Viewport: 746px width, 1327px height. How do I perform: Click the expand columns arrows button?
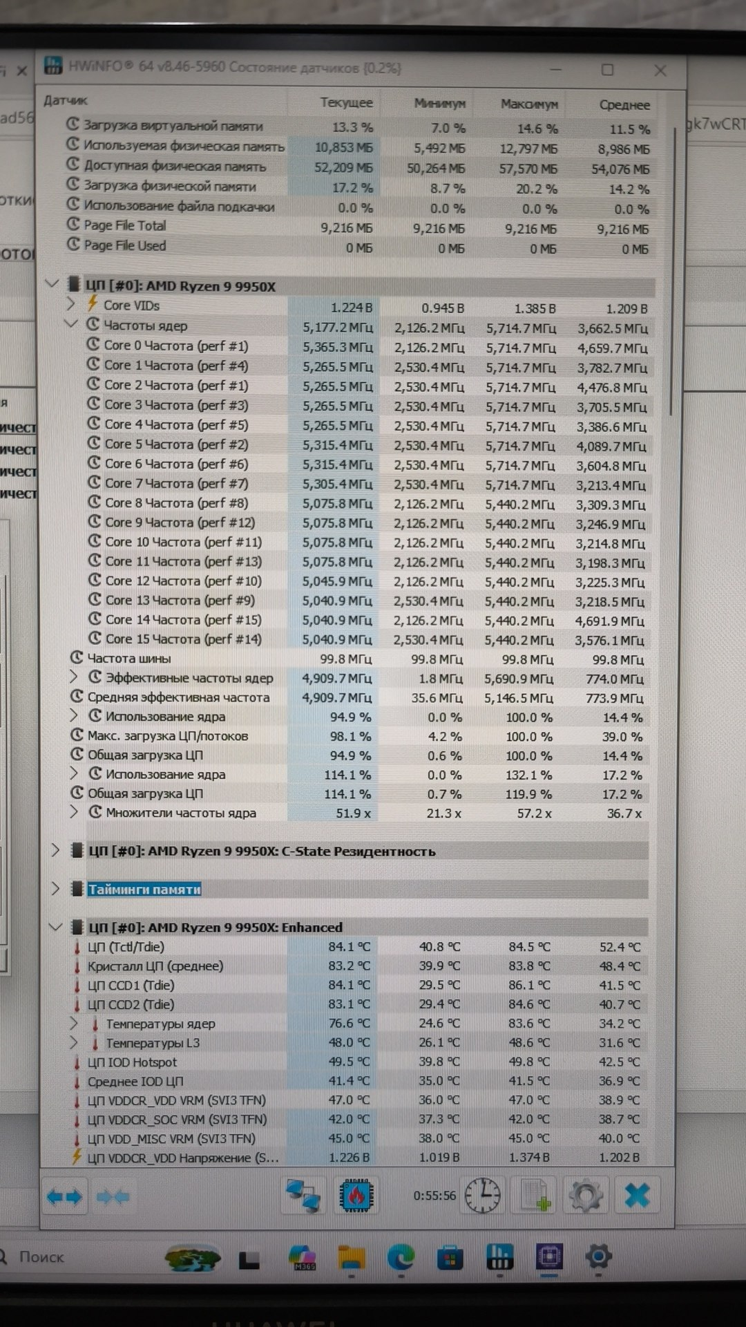(x=64, y=1197)
